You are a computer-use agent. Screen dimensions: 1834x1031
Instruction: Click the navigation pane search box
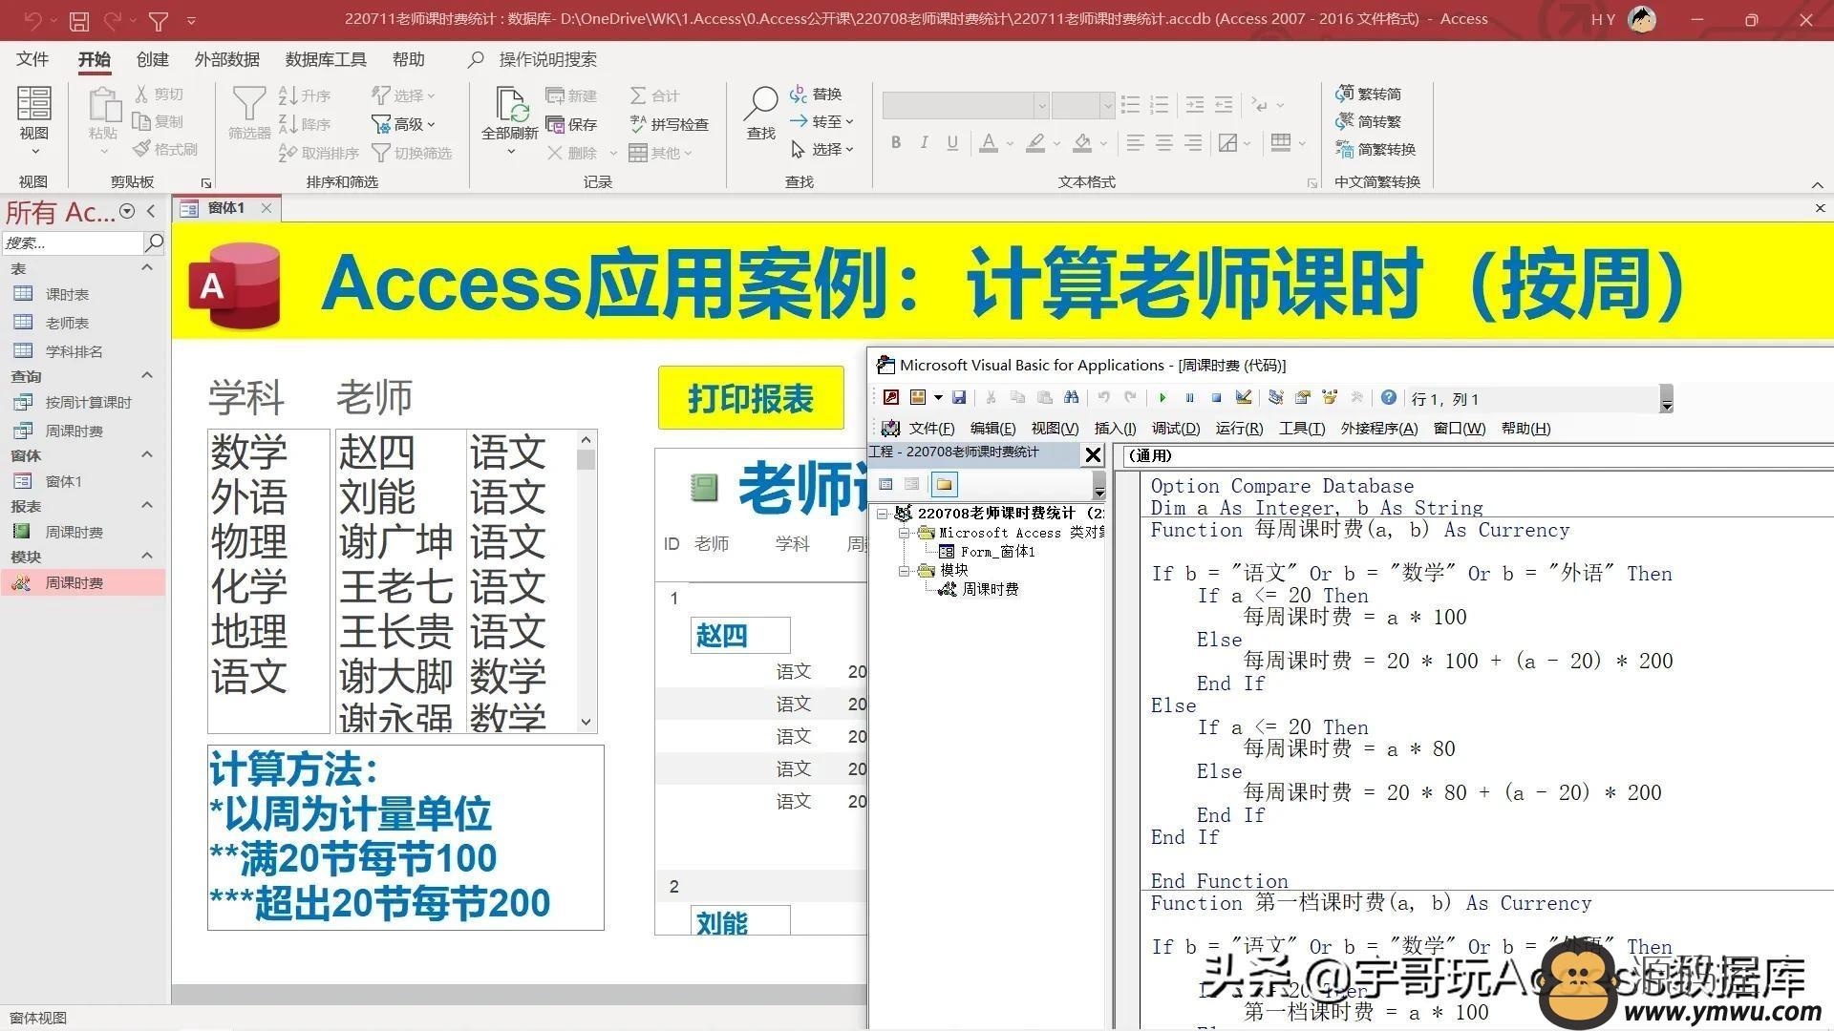coord(73,243)
